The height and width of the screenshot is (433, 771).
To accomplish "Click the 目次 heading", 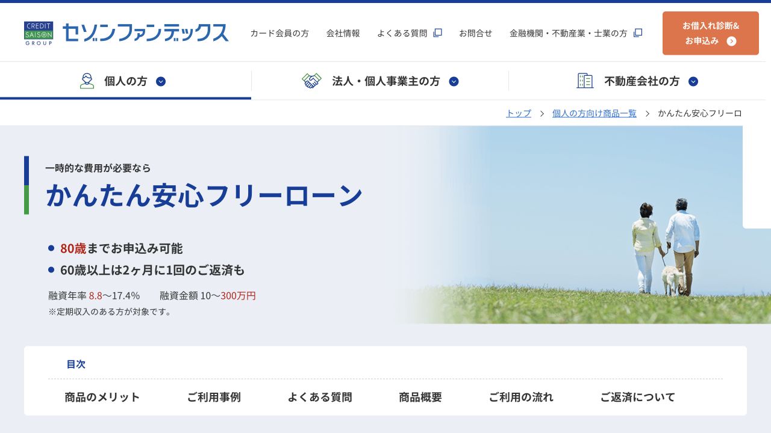I will [x=76, y=364].
